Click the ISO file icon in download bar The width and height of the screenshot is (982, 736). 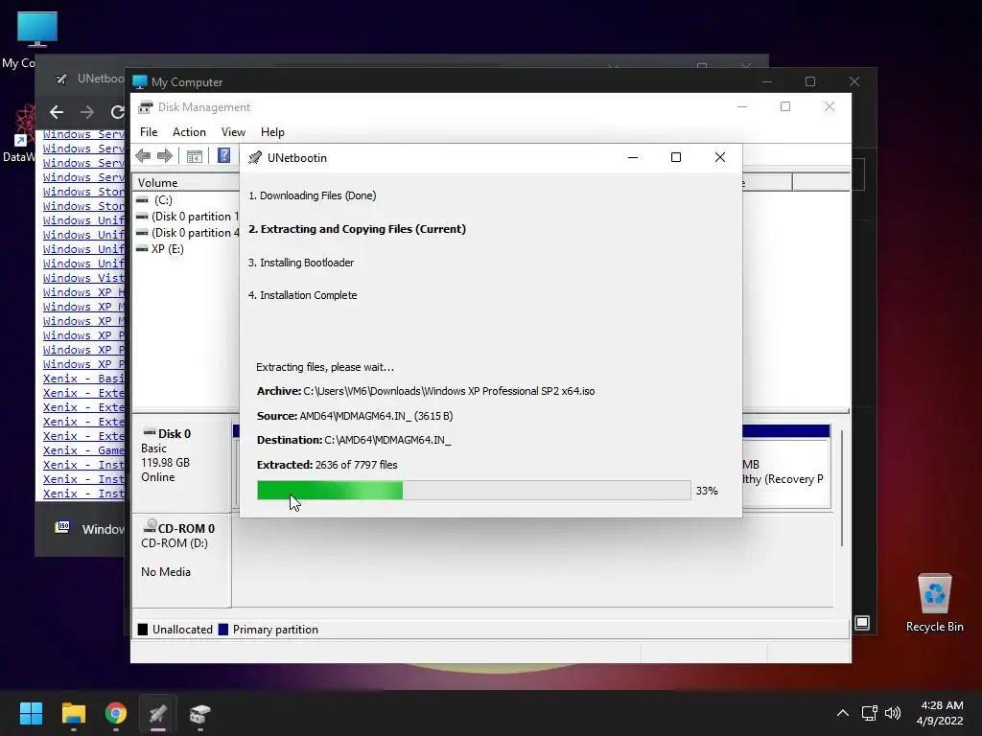62,527
